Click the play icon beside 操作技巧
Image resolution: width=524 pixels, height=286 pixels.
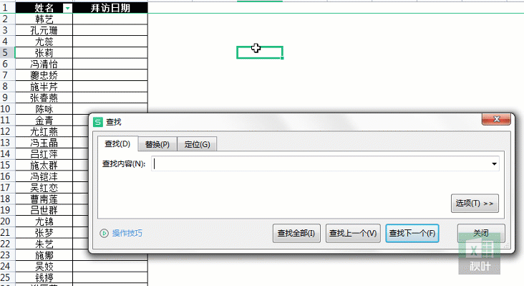click(x=104, y=233)
